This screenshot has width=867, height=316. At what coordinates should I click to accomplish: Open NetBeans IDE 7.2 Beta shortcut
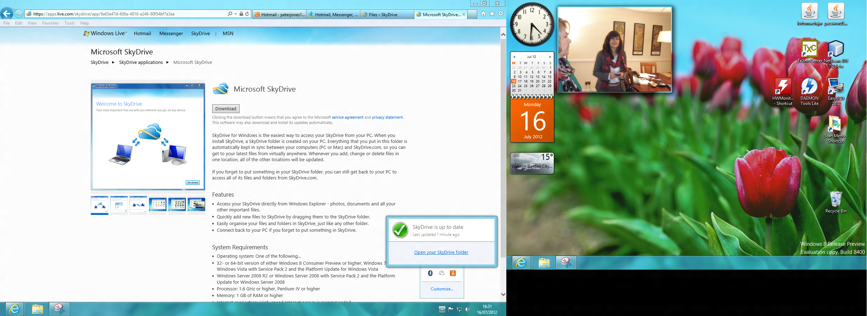836,54
